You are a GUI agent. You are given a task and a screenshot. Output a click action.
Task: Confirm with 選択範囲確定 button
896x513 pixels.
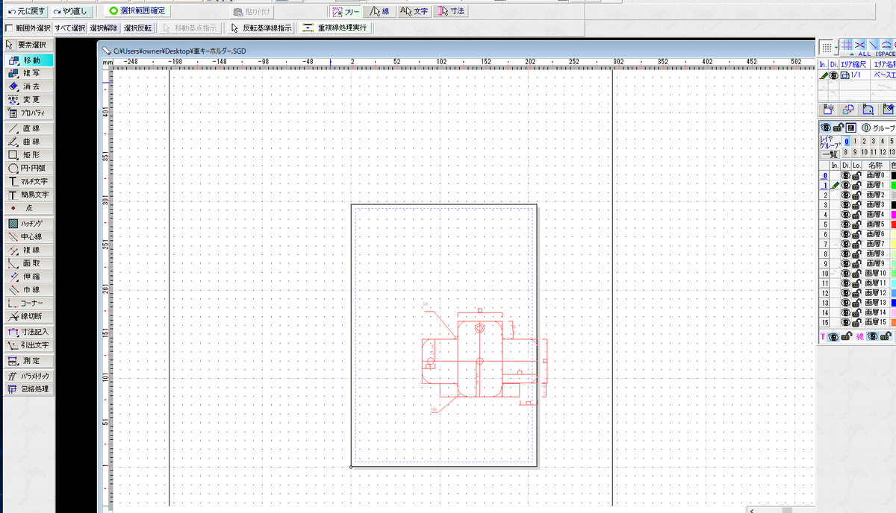click(x=137, y=11)
